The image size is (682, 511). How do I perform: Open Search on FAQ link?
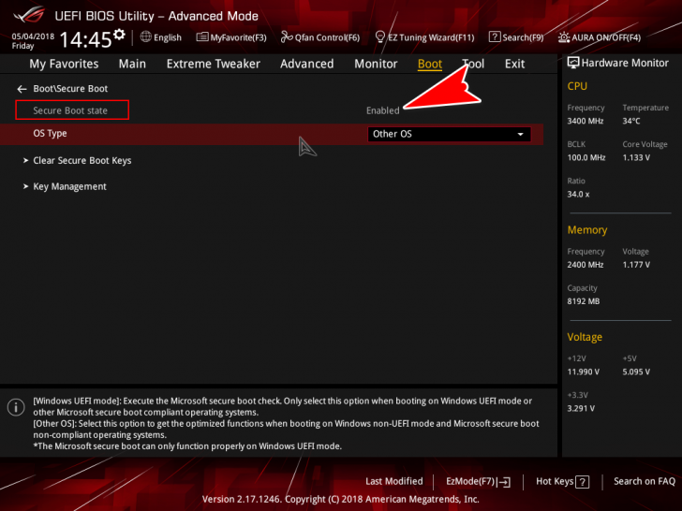coord(645,481)
